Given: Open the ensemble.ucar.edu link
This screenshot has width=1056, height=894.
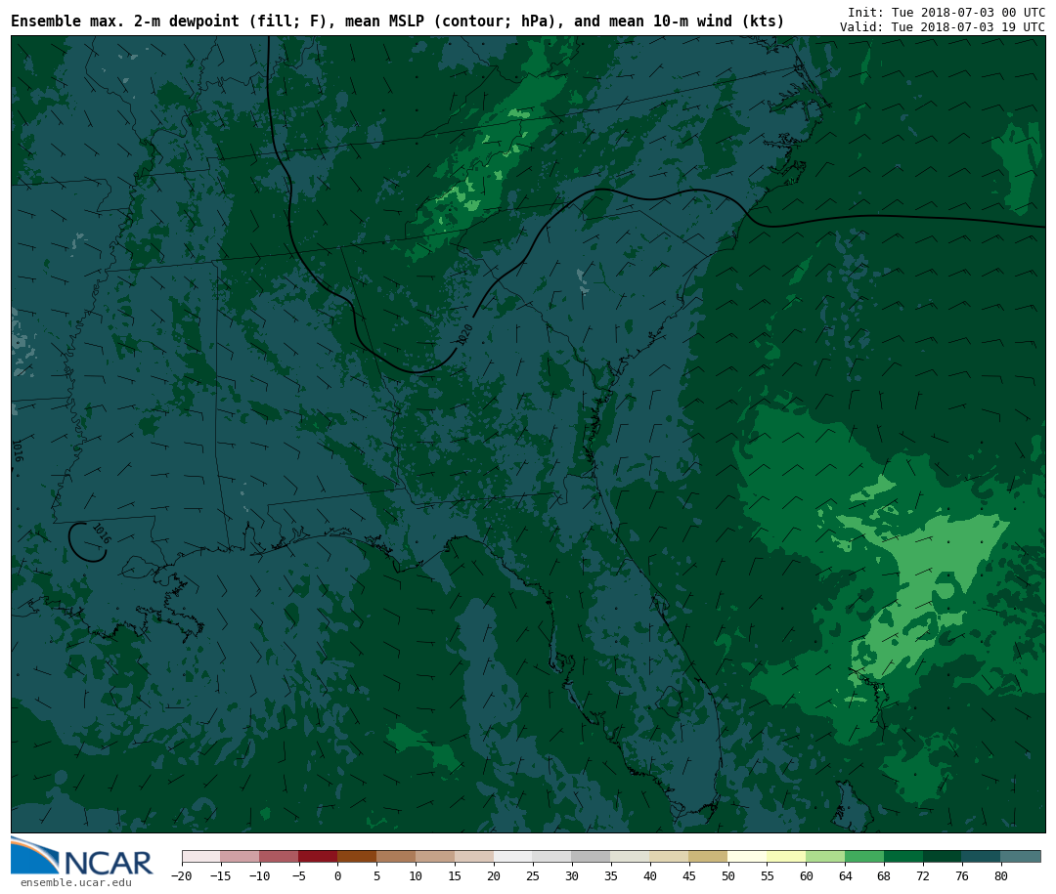Looking at the screenshot, I should coord(75,883).
